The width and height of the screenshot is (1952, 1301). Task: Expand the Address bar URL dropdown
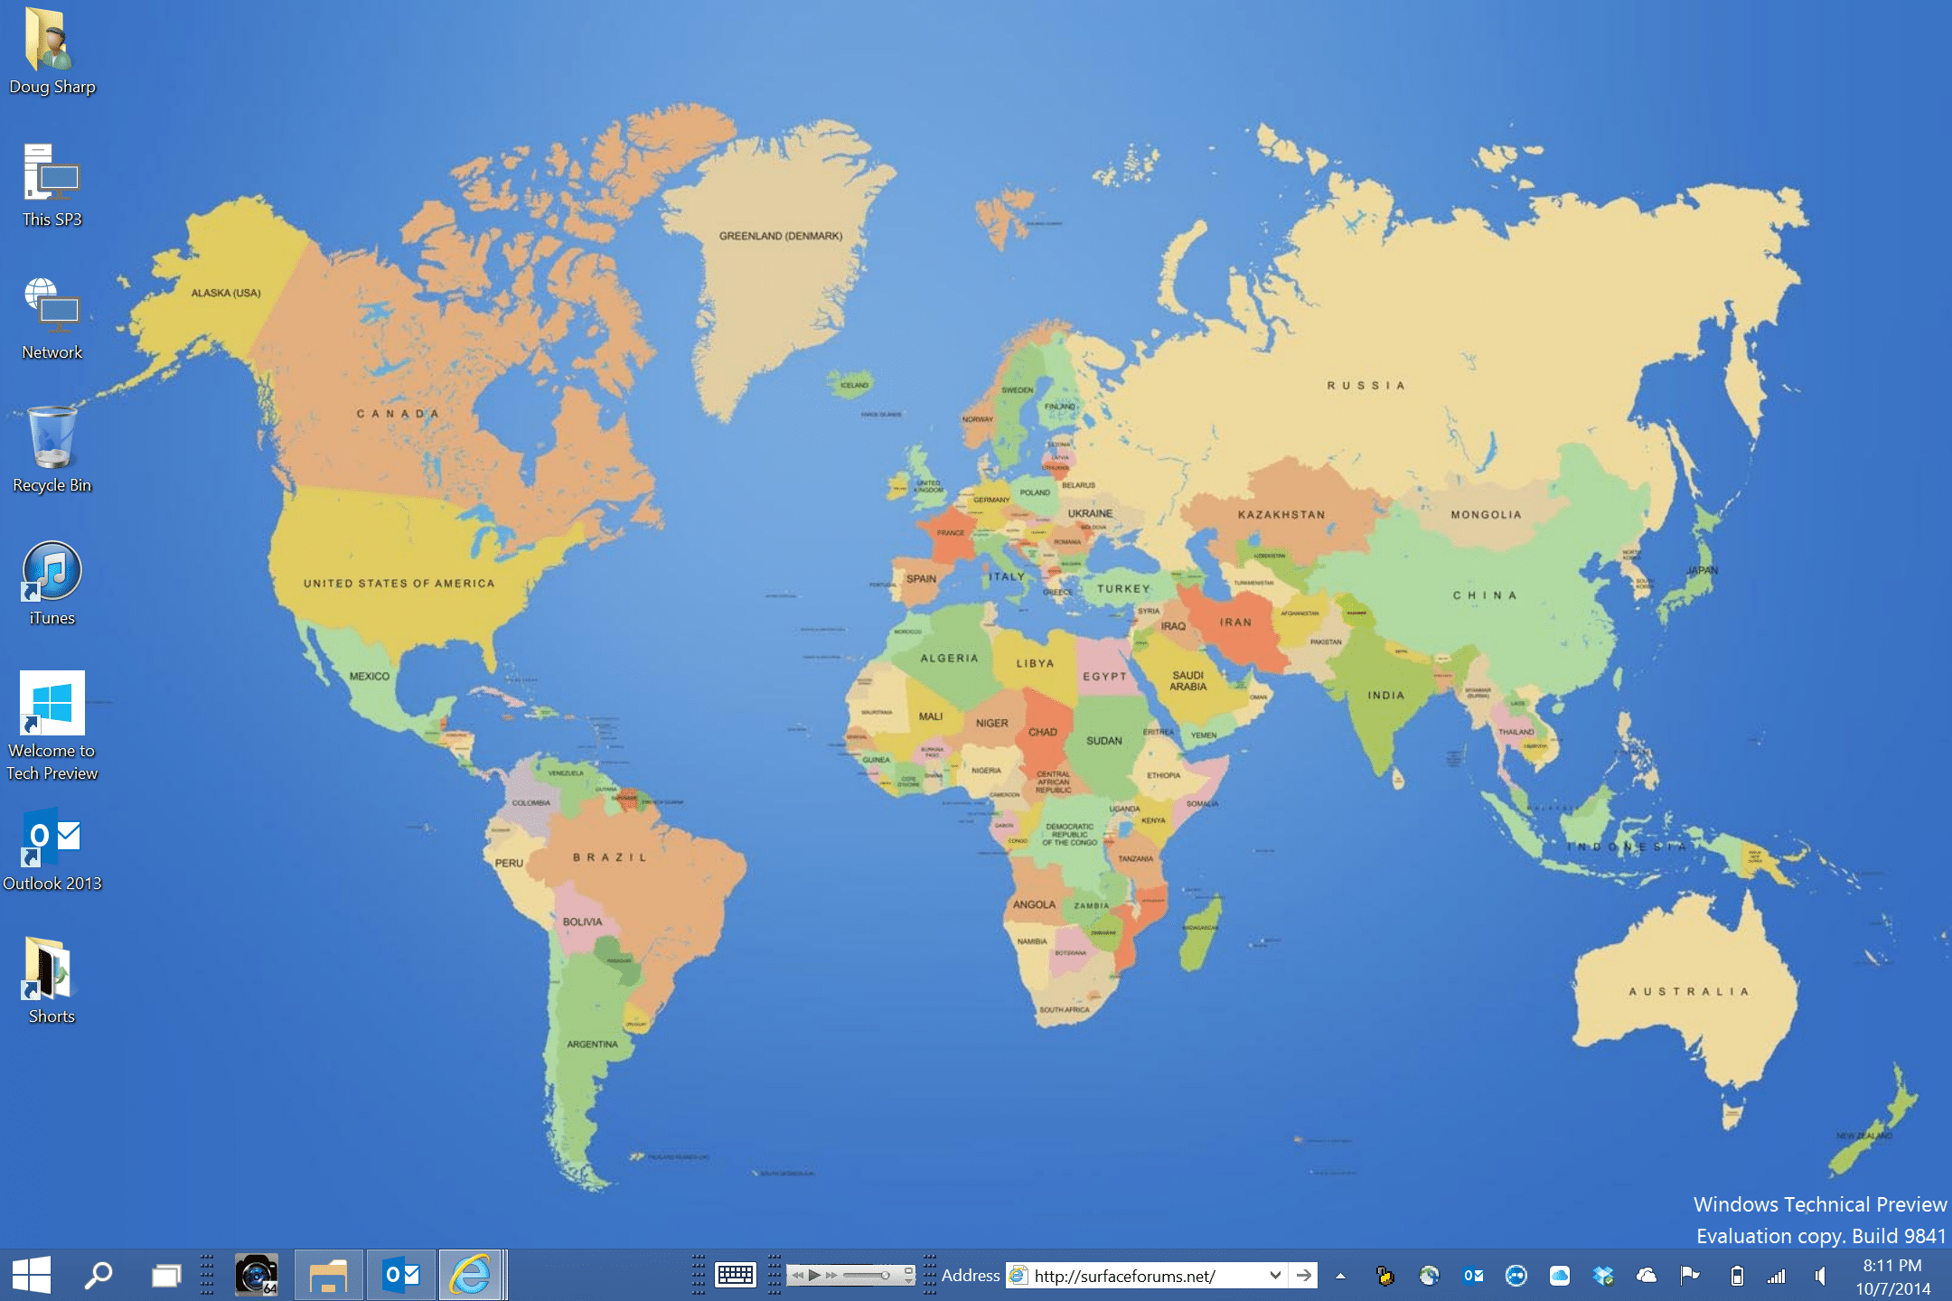[1275, 1276]
